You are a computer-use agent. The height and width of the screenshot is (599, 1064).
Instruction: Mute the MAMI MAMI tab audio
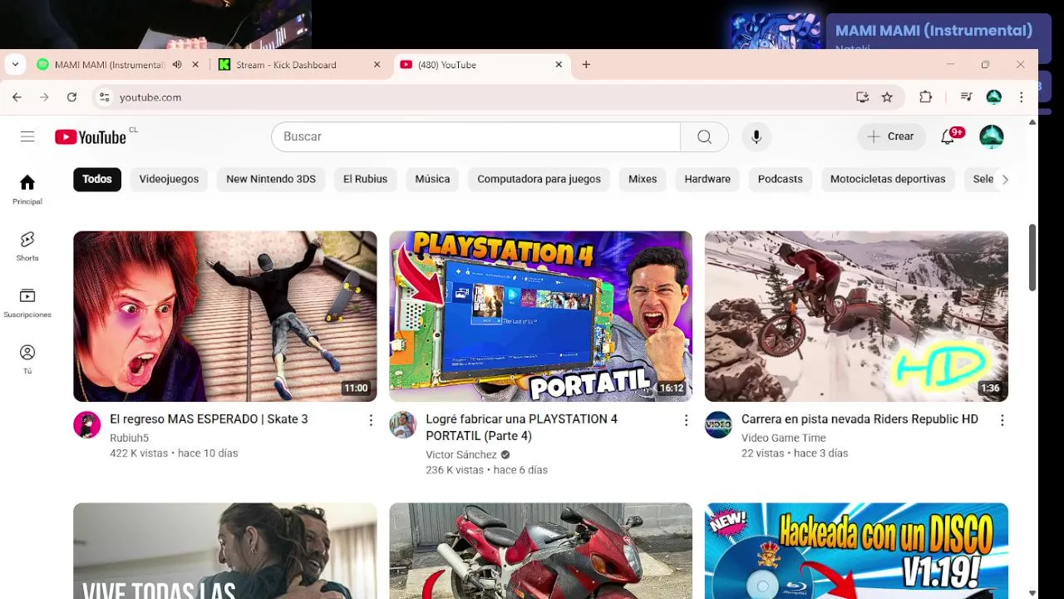click(176, 64)
